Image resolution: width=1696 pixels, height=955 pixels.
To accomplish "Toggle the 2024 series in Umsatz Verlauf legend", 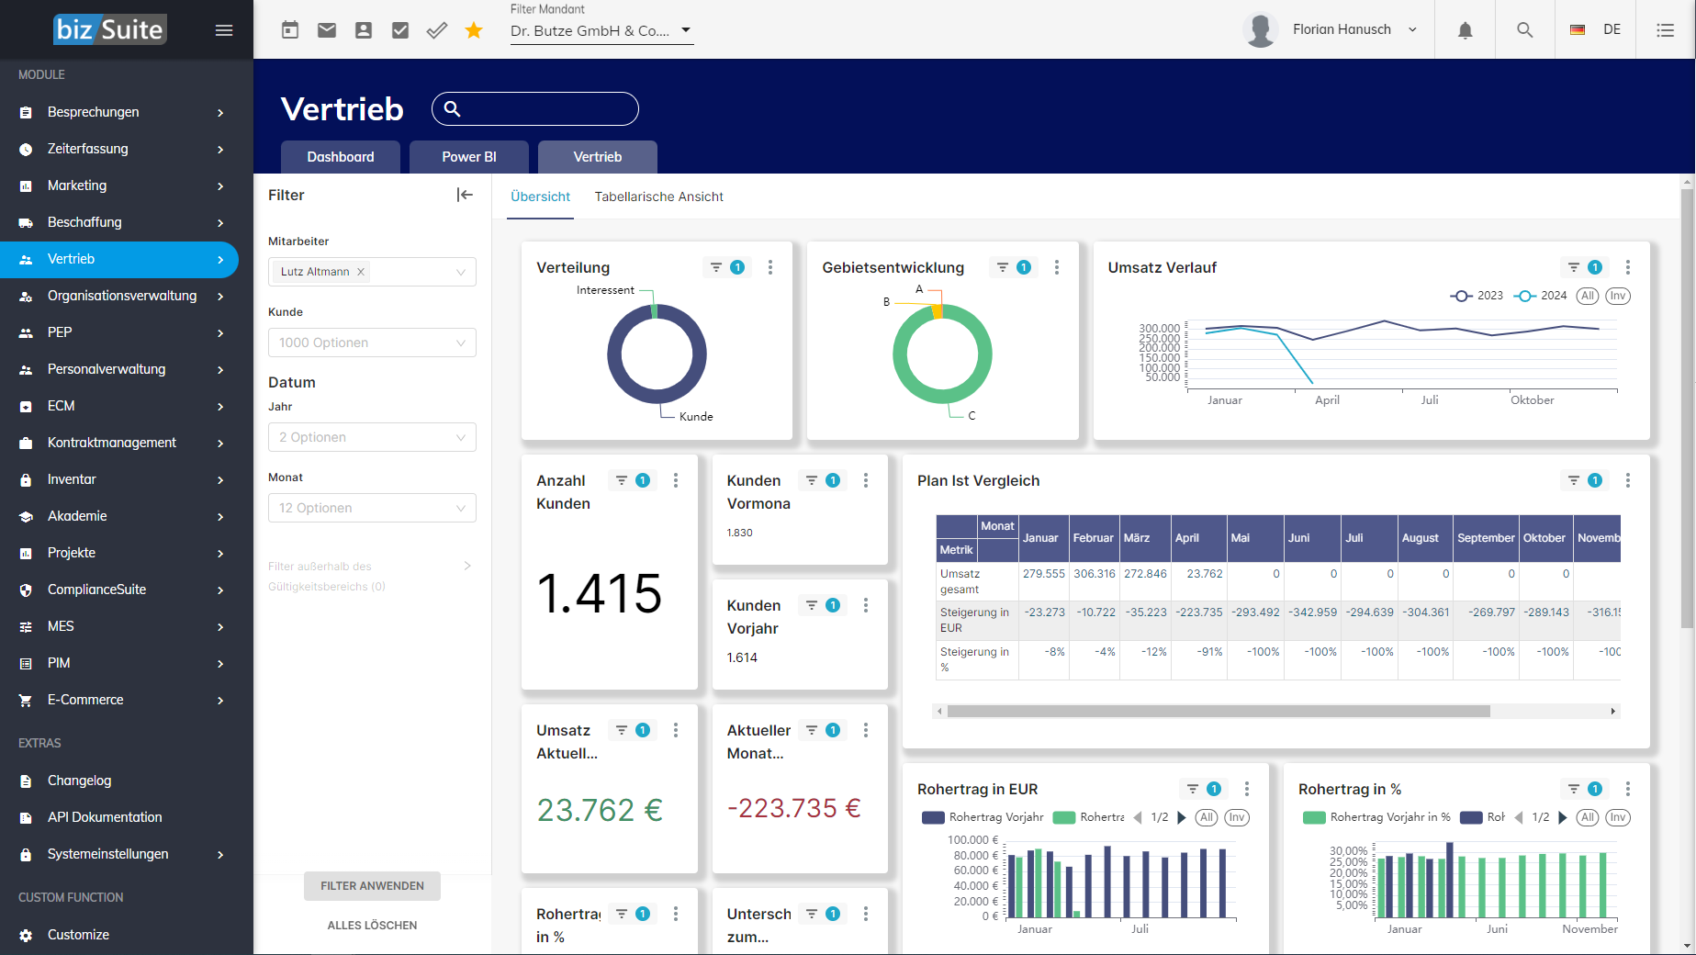I will pos(1541,296).
